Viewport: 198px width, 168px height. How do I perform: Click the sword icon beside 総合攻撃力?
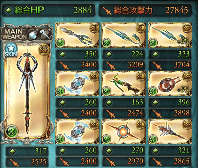click(x=107, y=10)
